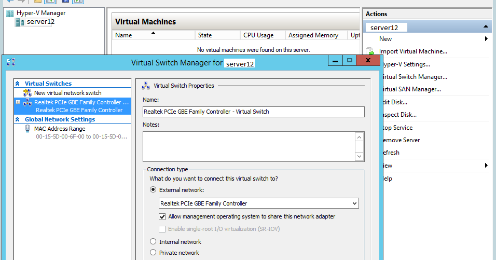The image size is (496, 260).
Task: Click the Import Virtual Machine icon
Action: pos(370,51)
